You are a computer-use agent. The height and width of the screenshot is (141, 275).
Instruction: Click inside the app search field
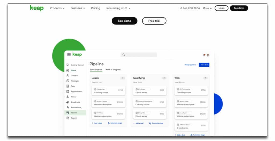coord(139,55)
